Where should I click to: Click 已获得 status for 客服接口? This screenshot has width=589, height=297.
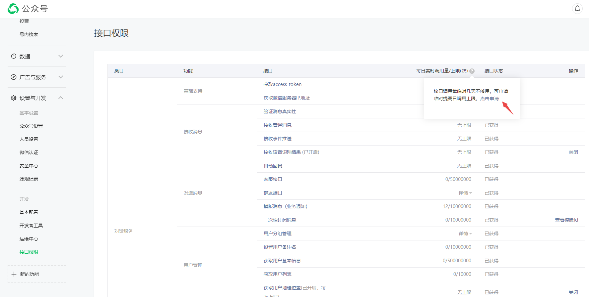pos(491,179)
